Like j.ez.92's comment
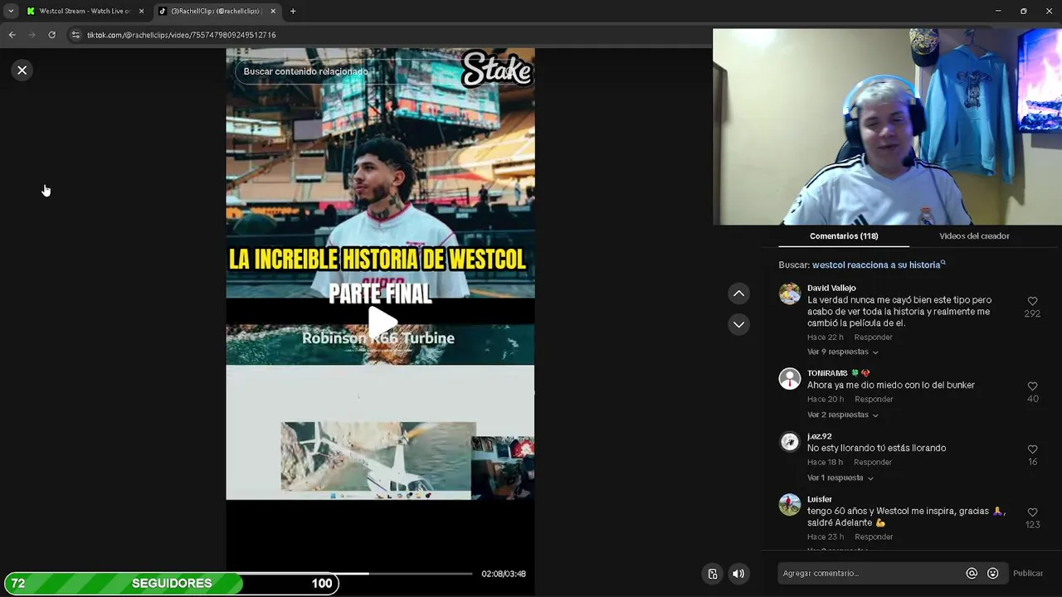Viewport: 1062px width, 597px height. tap(1032, 449)
